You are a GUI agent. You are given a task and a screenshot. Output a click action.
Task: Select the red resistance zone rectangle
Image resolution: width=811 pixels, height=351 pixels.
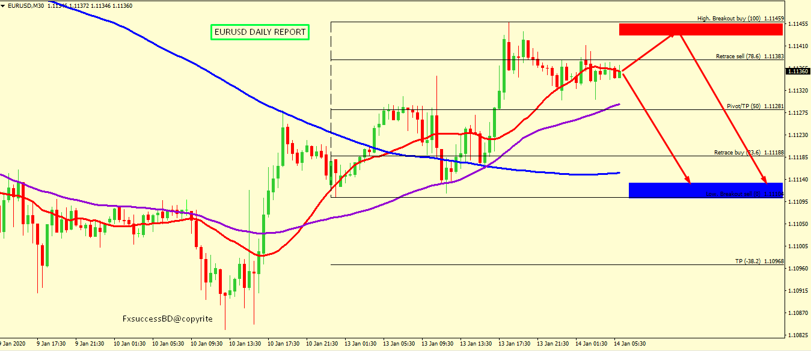700,29
